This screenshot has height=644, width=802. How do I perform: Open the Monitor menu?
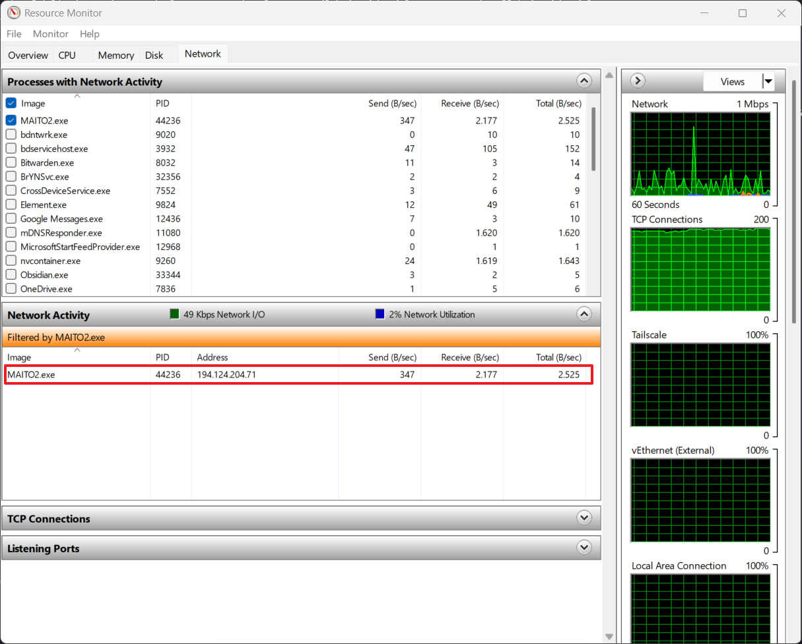[x=51, y=34]
